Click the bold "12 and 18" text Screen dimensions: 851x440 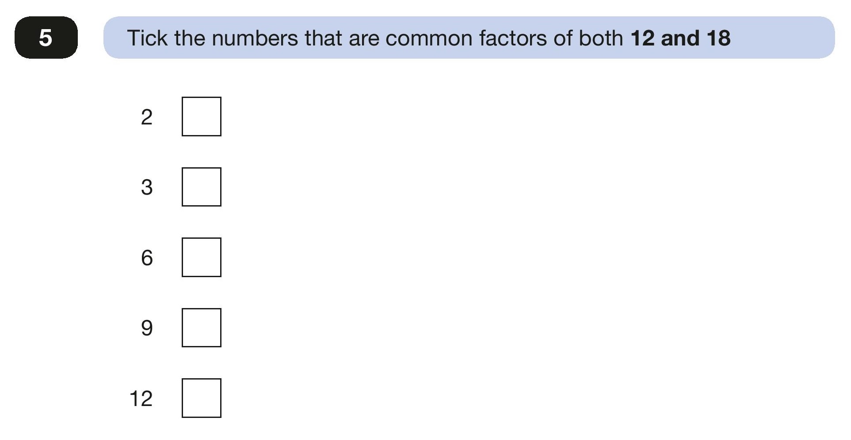click(x=680, y=38)
